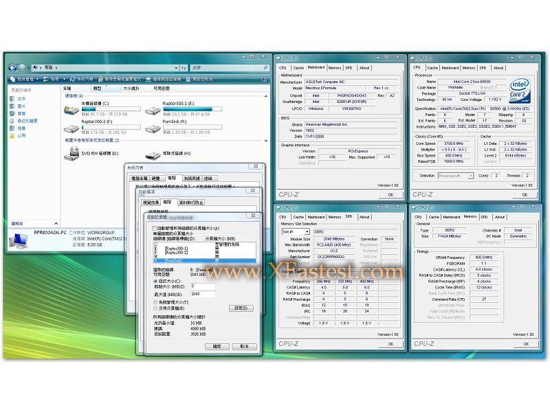
Task: Click OK in the CPU-Z SPD window
Action: tap(390, 344)
